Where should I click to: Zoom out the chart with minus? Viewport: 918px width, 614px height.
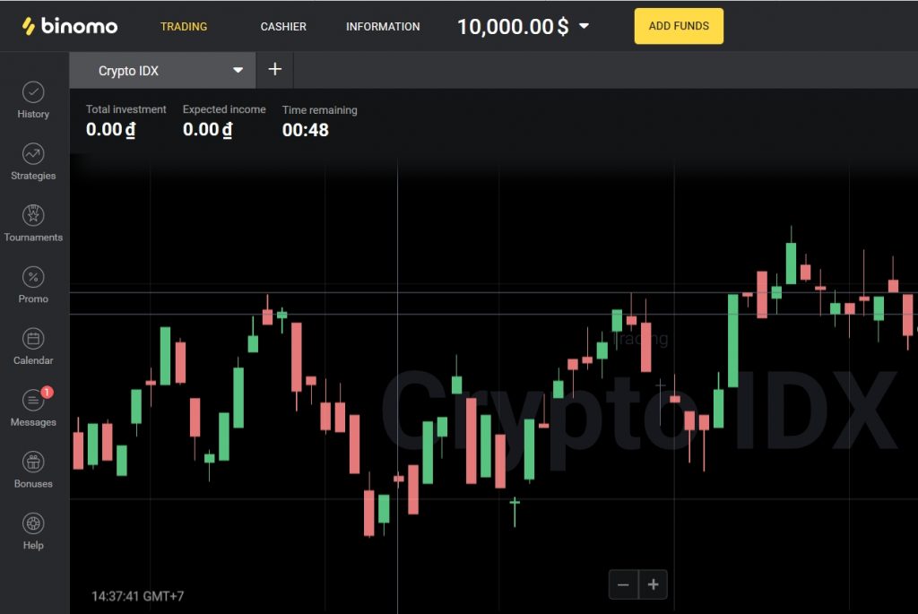(x=623, y=584)
